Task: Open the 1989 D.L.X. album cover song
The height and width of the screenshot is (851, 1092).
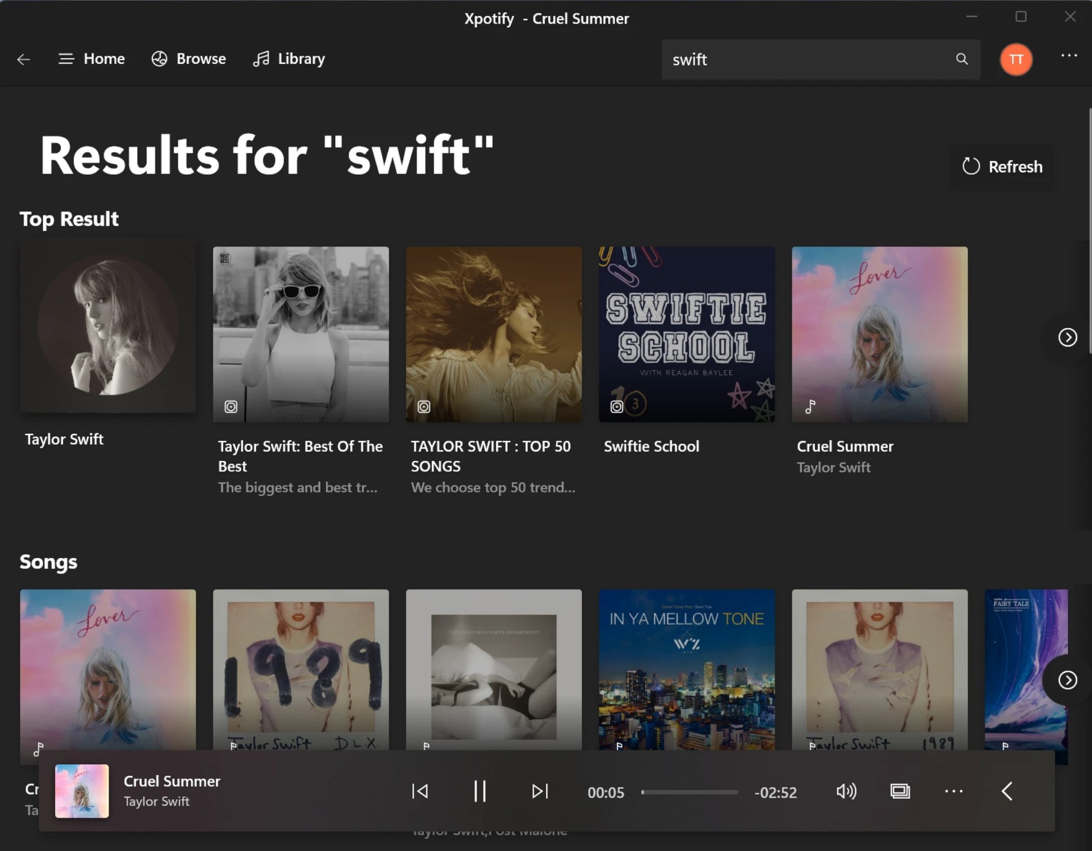Action: click(x=301, y=670)
